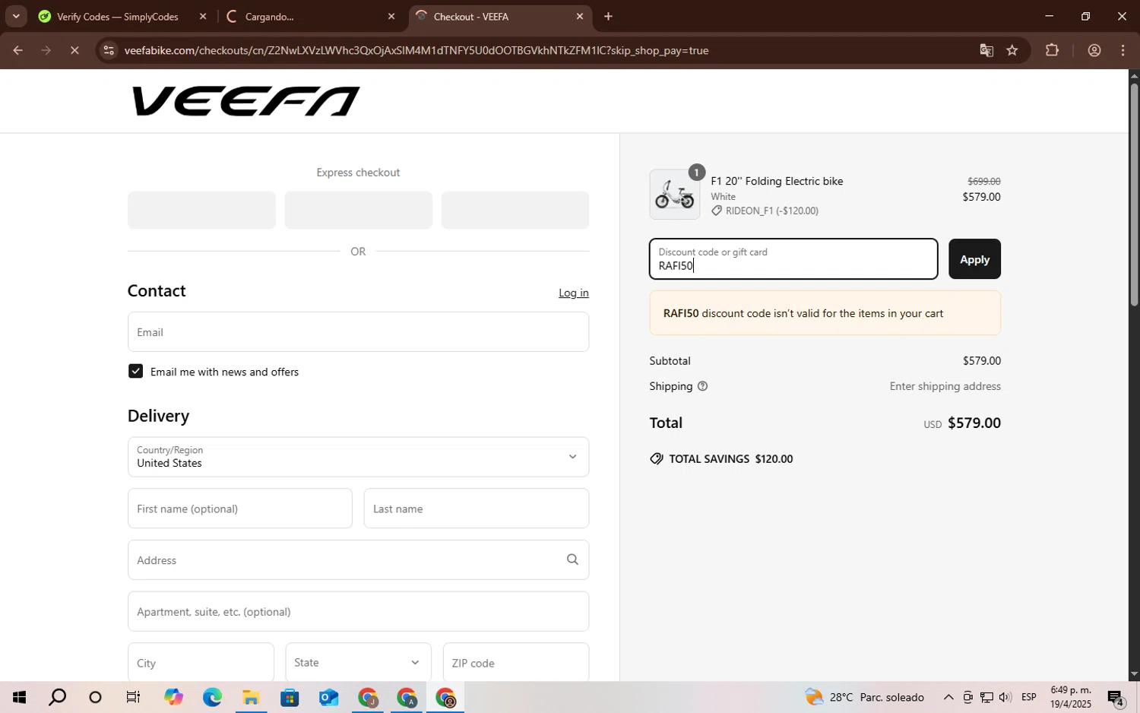Click the F1 20'' Folding Electric bike title
1140x713 pixels.
[777, 181]
